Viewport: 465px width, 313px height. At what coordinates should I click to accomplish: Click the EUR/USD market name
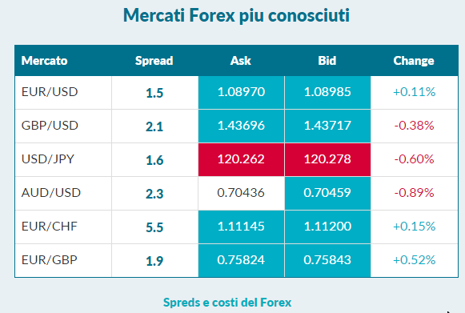[50, 92]
